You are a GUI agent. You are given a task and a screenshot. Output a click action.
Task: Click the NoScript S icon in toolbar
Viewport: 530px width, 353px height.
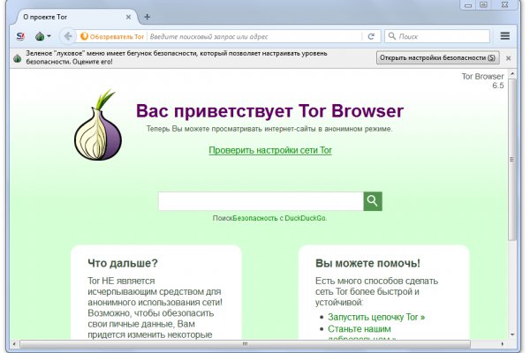[20, 36]
